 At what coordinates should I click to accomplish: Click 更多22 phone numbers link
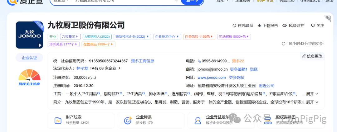tap(238, 61)
